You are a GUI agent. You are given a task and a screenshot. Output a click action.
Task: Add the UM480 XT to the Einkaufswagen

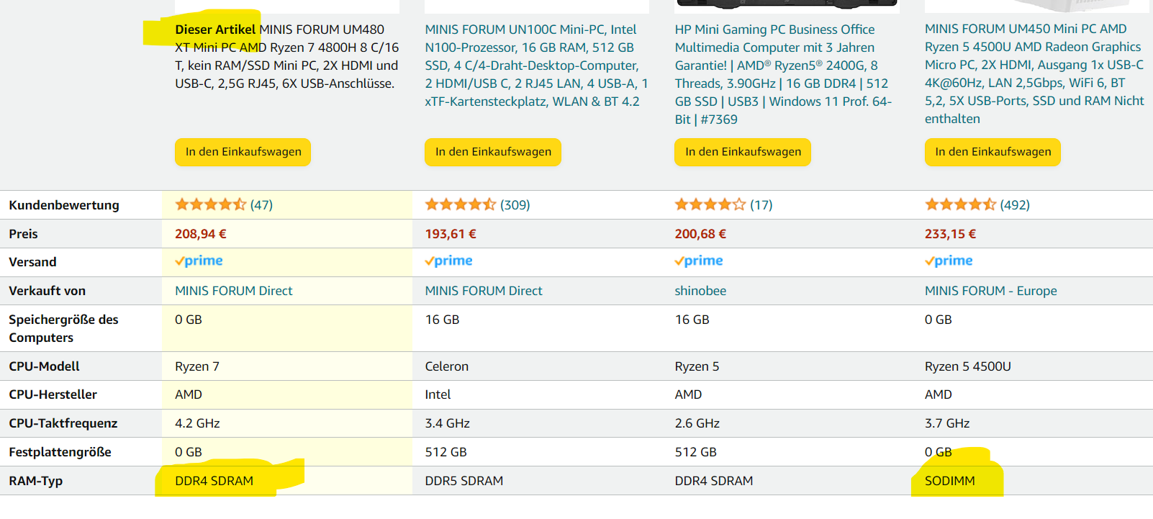[243, 152]
